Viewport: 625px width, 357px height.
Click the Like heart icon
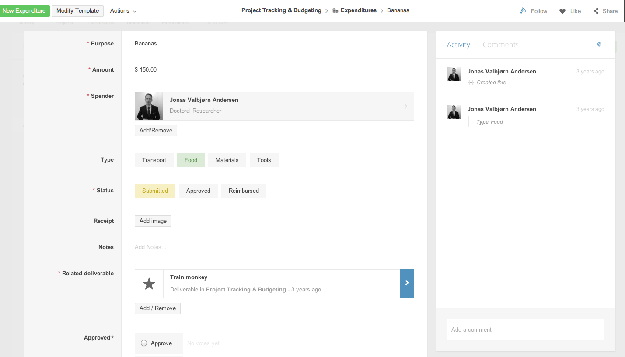[x=562, y=11]
